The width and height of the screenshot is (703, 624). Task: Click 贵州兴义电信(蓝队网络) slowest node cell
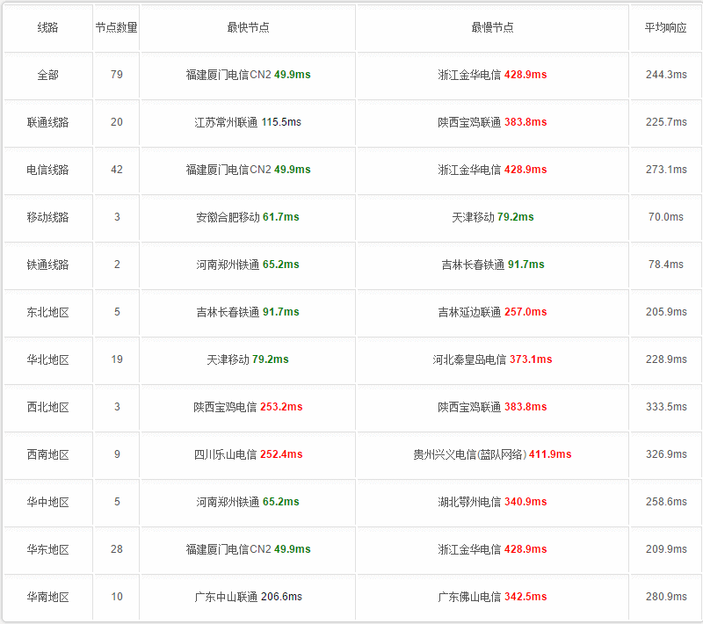pos(492,454)
